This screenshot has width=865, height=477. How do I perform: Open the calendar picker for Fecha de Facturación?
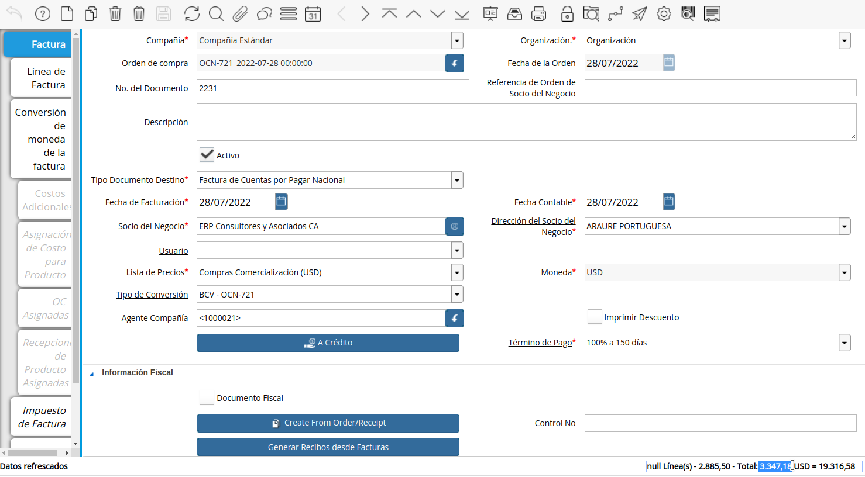(282, 202)
